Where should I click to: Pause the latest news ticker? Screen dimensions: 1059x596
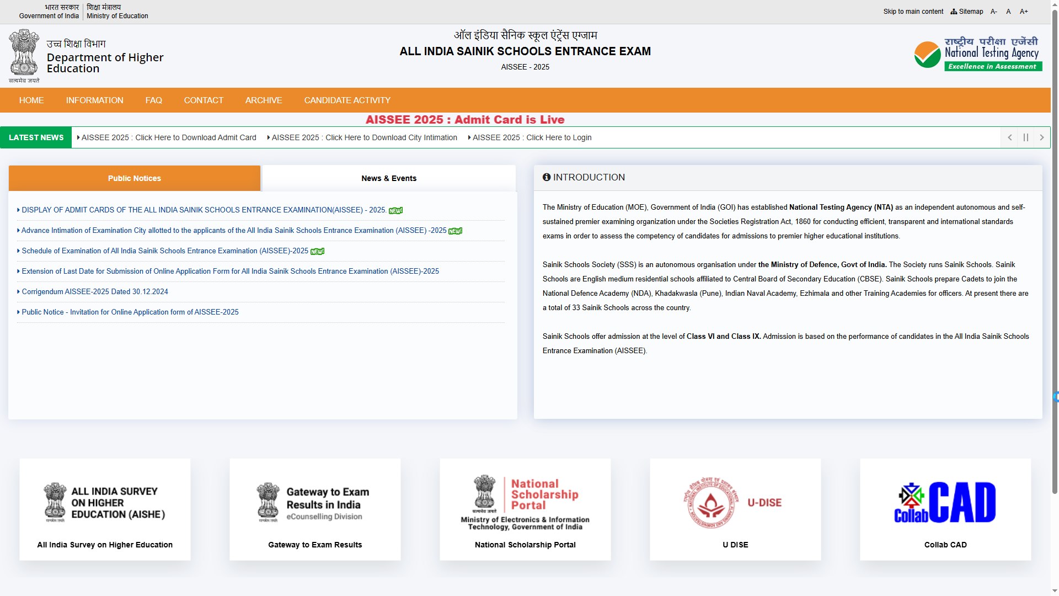click(1026, 137)
